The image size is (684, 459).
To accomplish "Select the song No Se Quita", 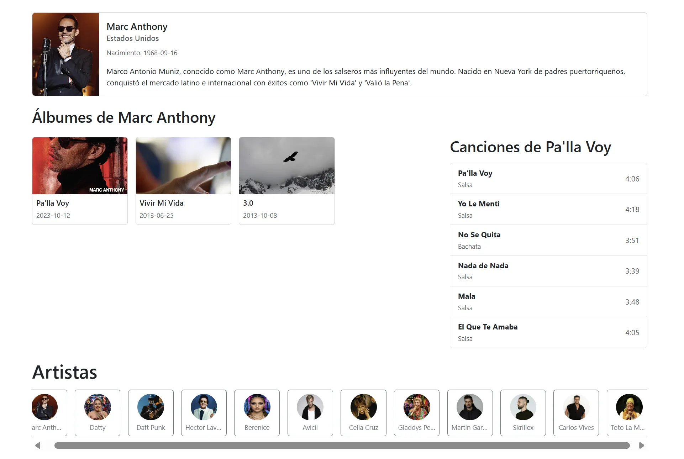I will click(x=548, y=240).
